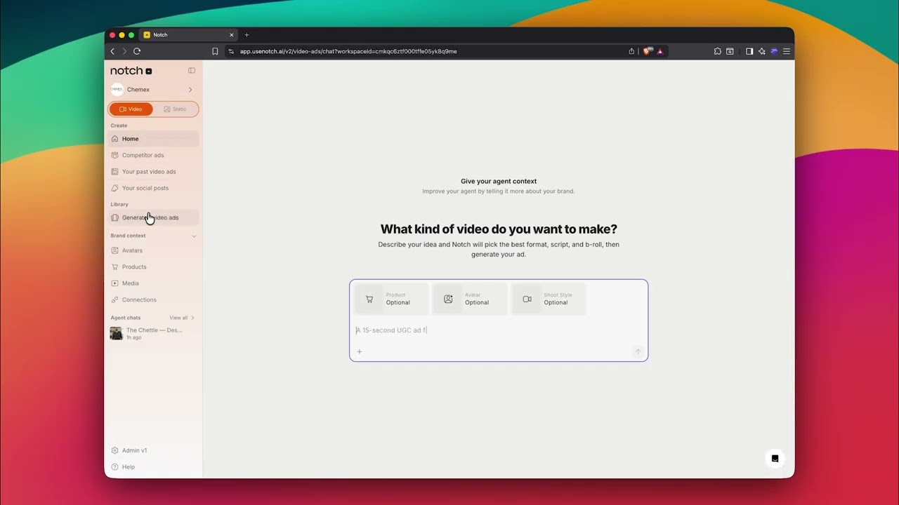Image resolution: width=899 pixels, height=505 pixels.
Task: Click the notch logo
Action: click(131, 71)
